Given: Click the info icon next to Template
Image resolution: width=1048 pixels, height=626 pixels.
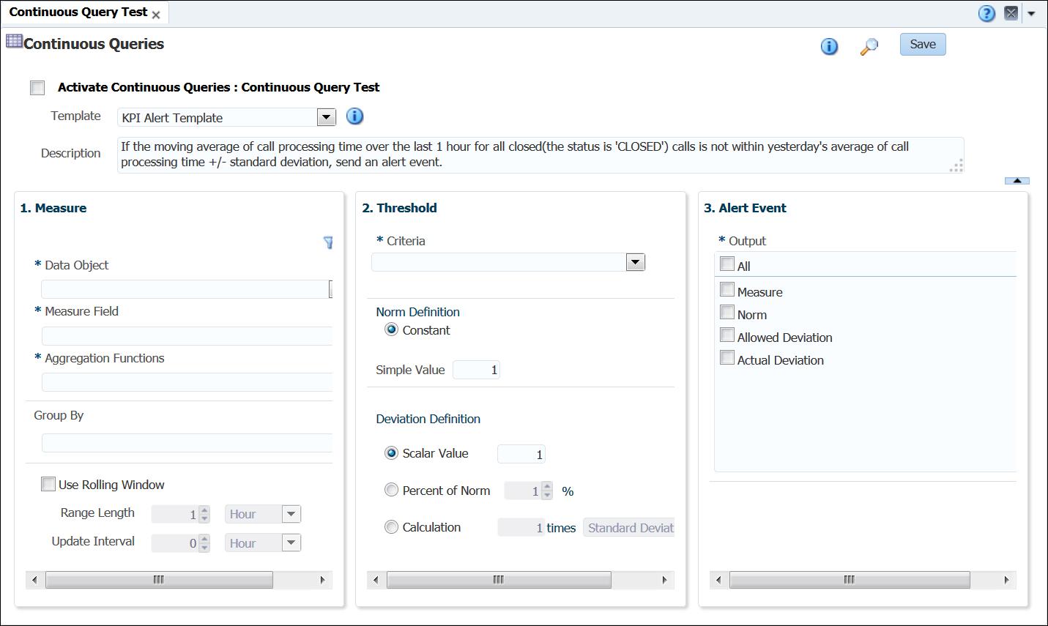Looking at the screenshot, I should [354, 116].
